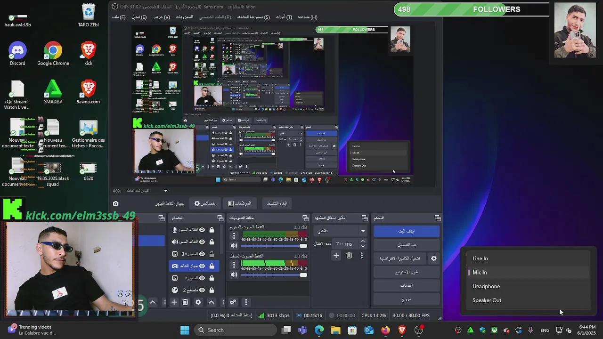Open audio mixer dock three-dot menu
603x339 pixels.
246,302
